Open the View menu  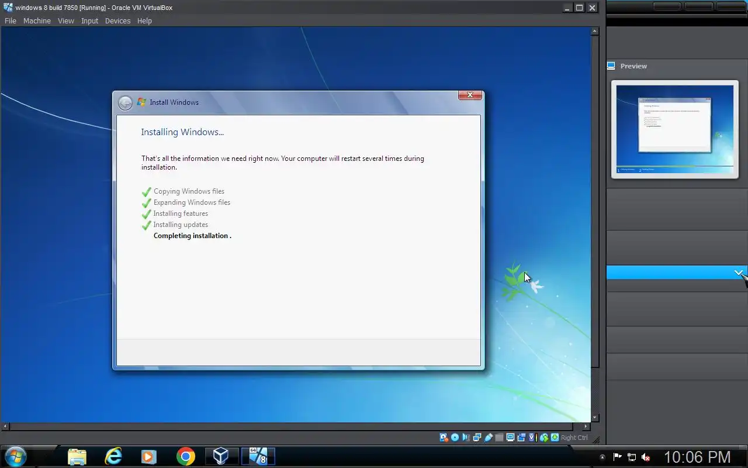65,20
